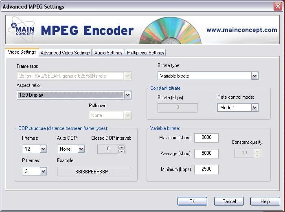Click the Constant quality up arrow

(257, 151)
